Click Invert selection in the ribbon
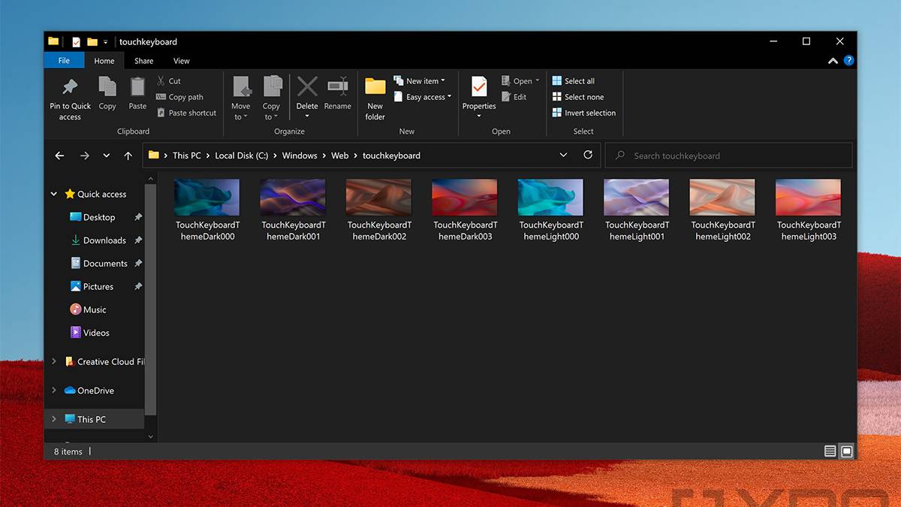 click(589, 113)
